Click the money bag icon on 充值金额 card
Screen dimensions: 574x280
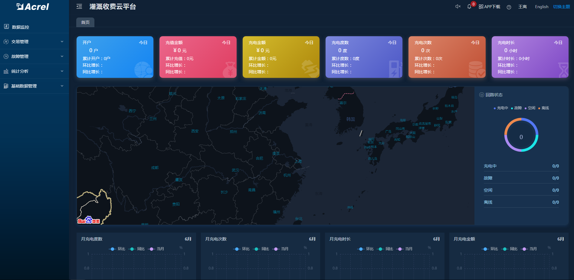230,70
